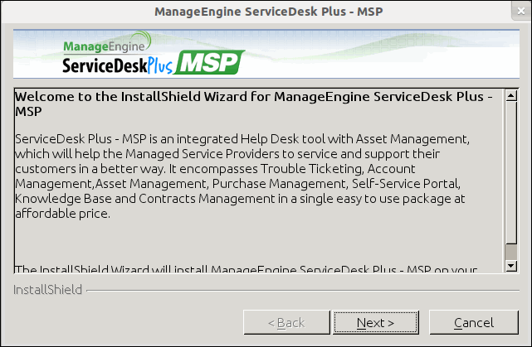Click the InstallShield label at the bottom left
The height and width of the screenshot is (347, 532).
coord(47,290)
